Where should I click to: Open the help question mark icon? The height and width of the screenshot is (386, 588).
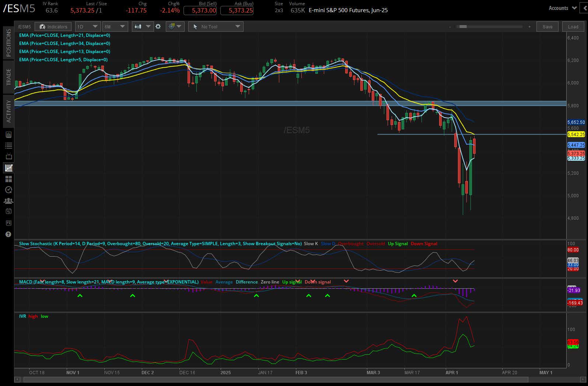pyautogui.click(x=8, y=234)
